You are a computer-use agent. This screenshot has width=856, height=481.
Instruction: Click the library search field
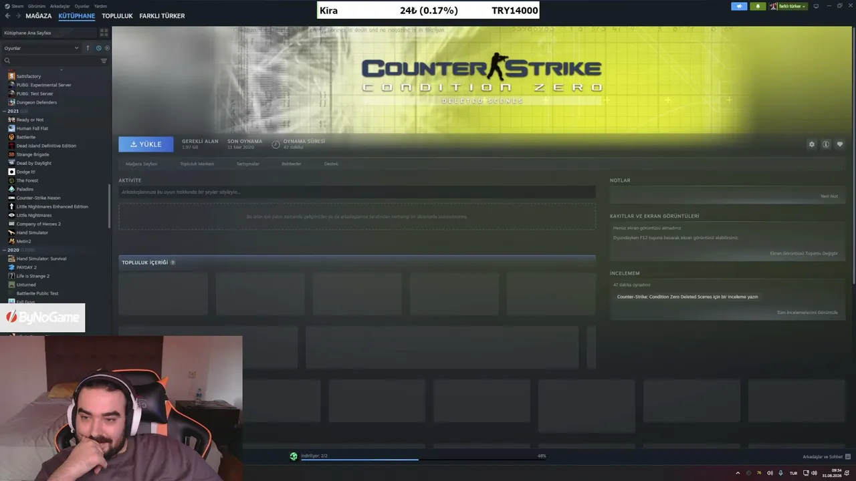[x=50, y=61]
